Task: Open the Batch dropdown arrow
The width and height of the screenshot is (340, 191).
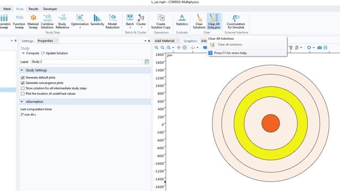Action: pos(130,28)
